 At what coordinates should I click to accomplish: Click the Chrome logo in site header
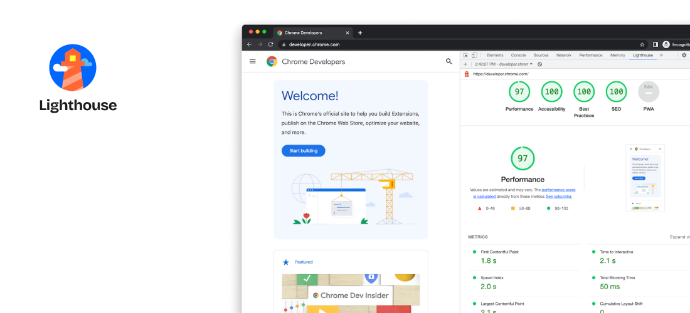[x=272, y=61]
